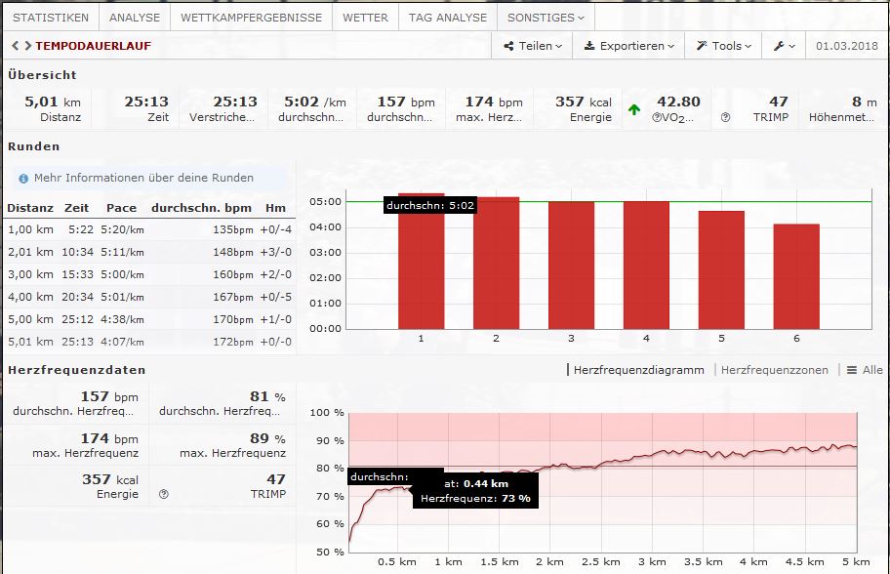Screen dimensions: 890x574
Task: Click the small help icon before VO2 label
Action: coord(657,117)
